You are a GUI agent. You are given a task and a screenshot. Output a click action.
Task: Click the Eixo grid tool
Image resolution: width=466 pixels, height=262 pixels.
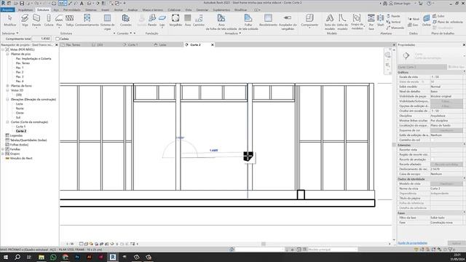414,25
